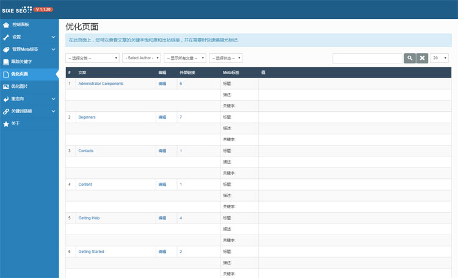The height and width of the screenshot is (278, 458).
Task: Click the tag icon for 管理Meta标签
Action: [6, 49]
